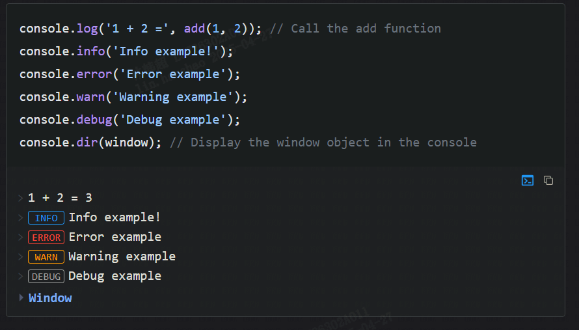Click the console terminal icon
Image resolution: width=579 pixels, height=330 pixels.
click(x=528, y=180)
